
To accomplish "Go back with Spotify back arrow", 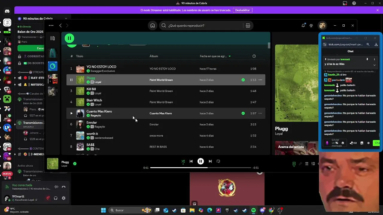I will click(x=60, y=26).
